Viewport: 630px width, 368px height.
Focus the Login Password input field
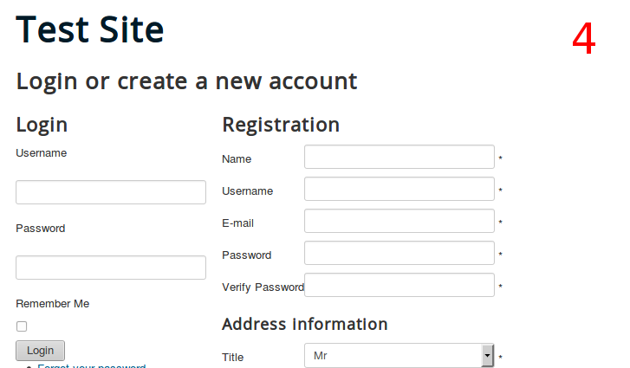pos(111,268)
